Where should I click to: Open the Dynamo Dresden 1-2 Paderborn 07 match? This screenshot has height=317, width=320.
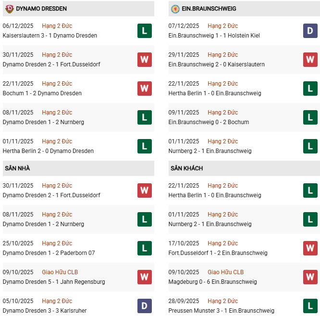tap(49, 253)
